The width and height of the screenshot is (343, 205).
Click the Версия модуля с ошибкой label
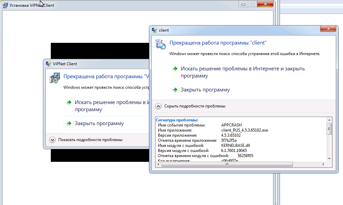[183, 151]
